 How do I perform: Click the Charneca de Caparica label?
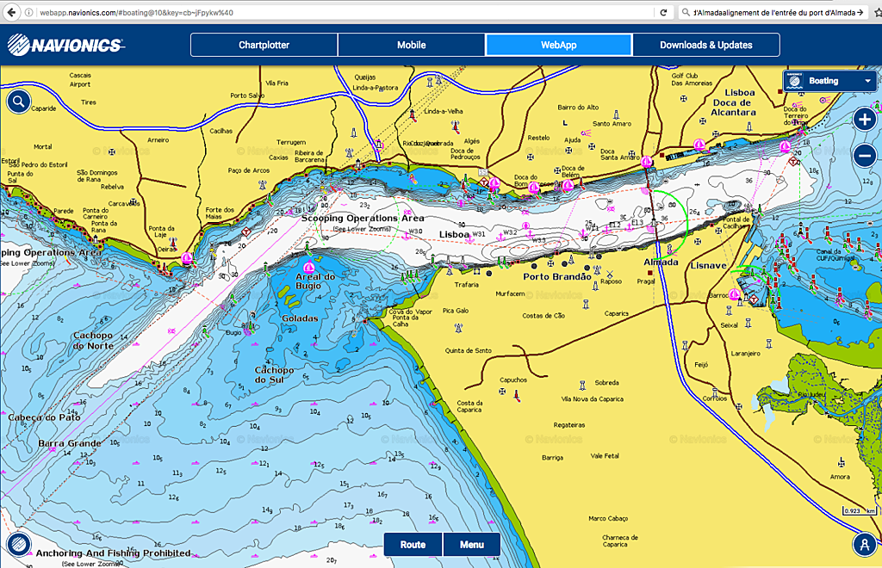tap(619, 540)
